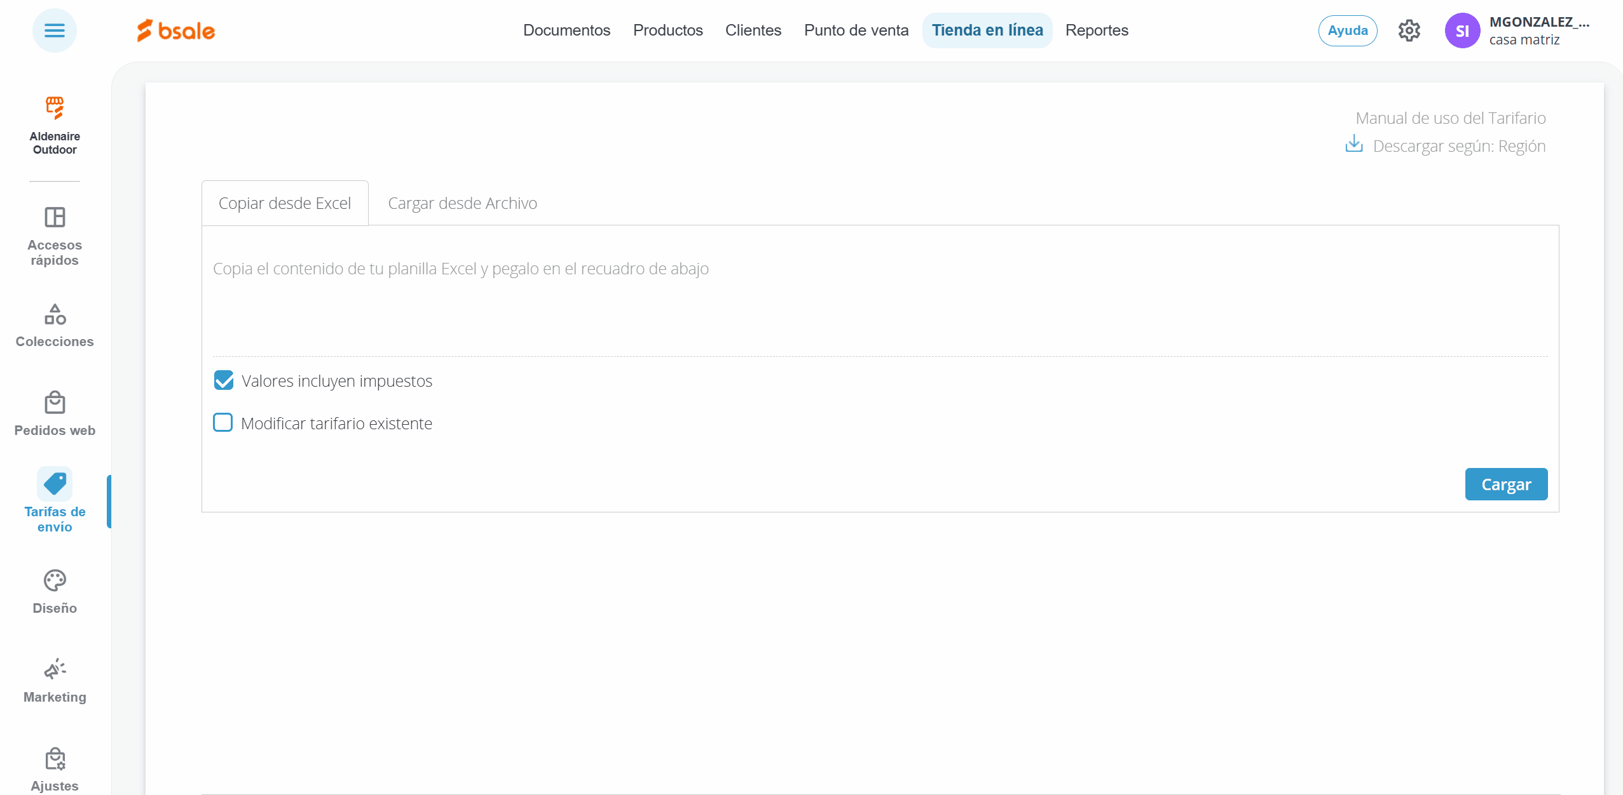Screen dimensions: 1623x795
Task: Switch to Cargar desde Archivo tab
Action: 462,203
